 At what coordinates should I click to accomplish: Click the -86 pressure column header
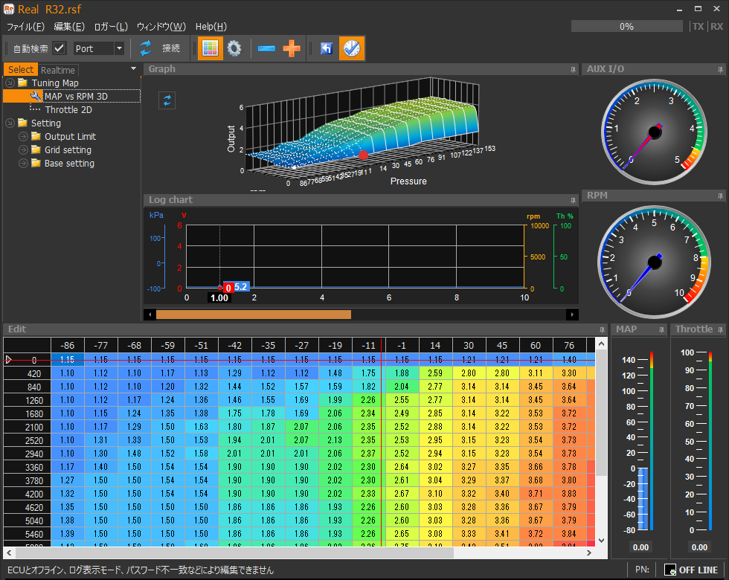[x=68, y=345]
